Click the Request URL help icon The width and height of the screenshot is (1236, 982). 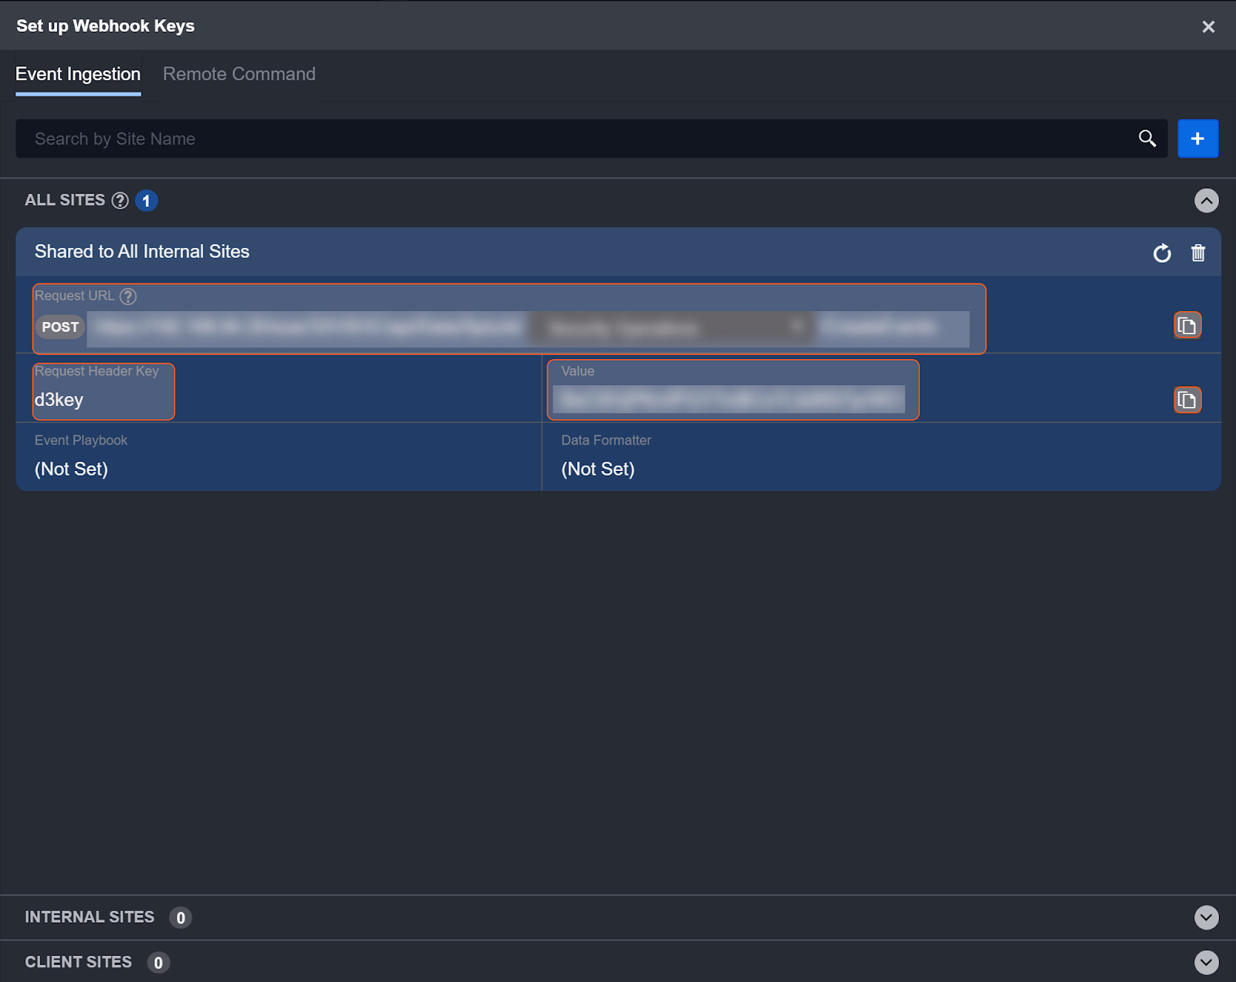[128, 296]
